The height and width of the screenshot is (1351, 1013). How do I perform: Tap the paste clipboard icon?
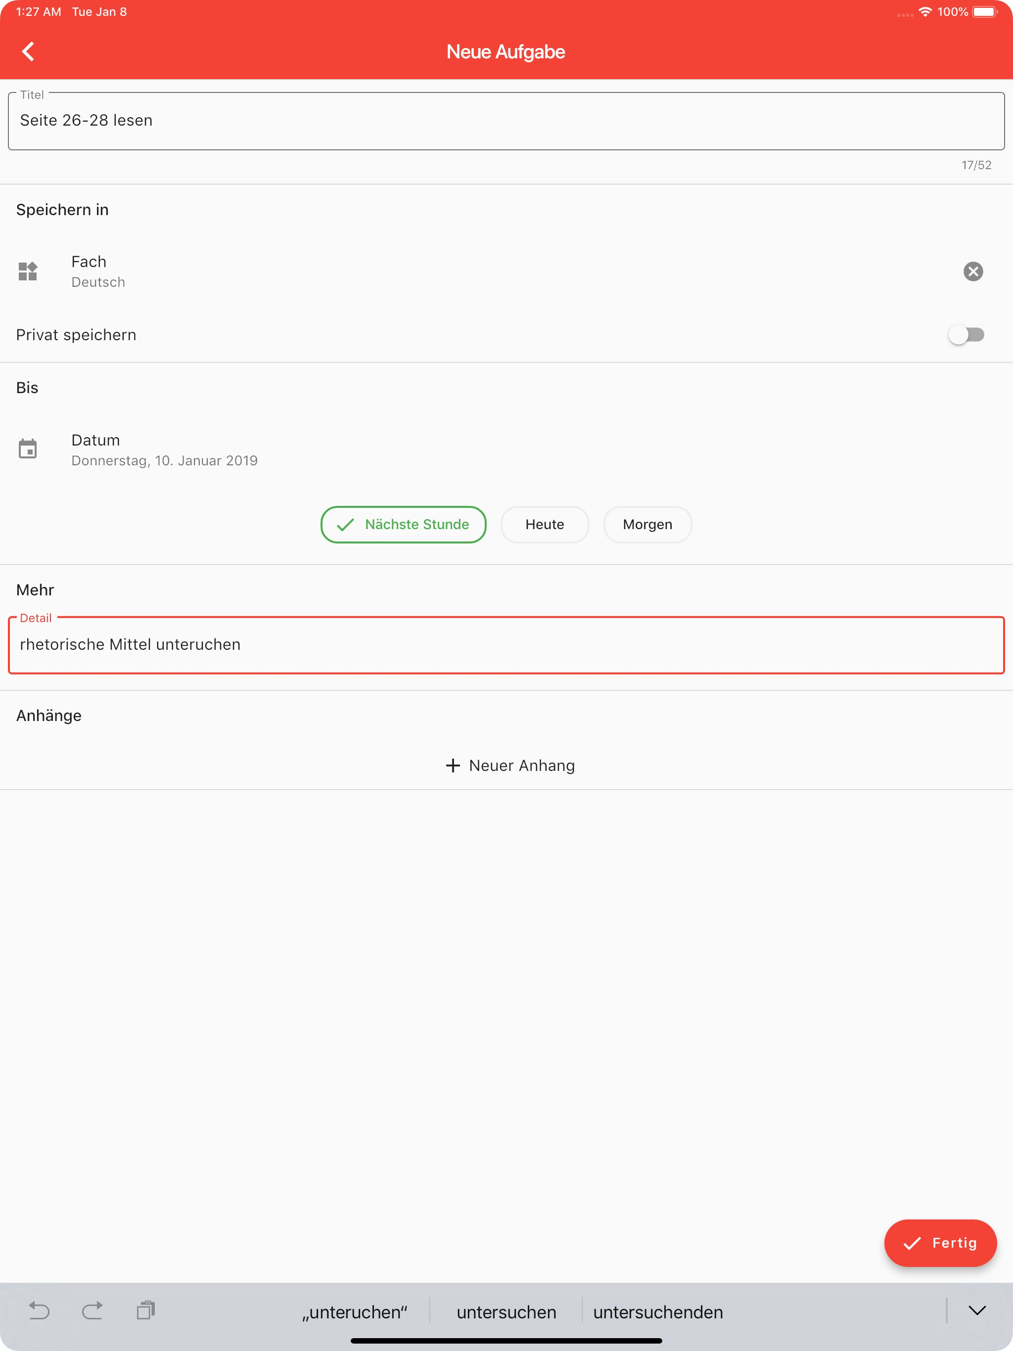pos(145,1310)
